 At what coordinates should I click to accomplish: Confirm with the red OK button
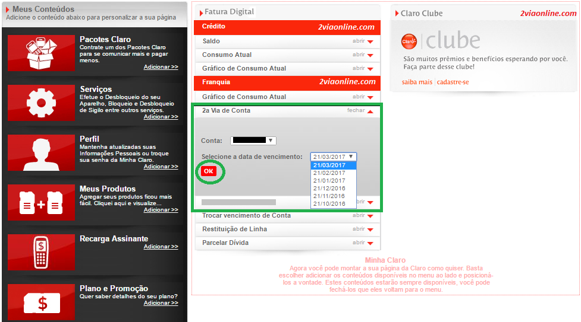pyautogui.click(x=209, y=171)
